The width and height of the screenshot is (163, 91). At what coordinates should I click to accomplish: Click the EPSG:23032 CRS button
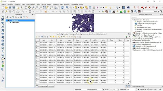pyautogui.click(x=152, y=89)
